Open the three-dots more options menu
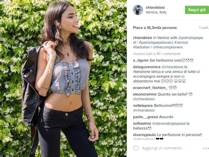Viewport: 209px width, 157px height. (x=206, y=148)
